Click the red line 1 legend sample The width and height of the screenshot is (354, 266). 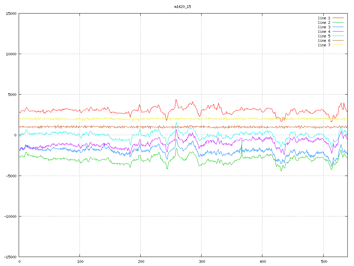pyautogui.click(x=338, y=18)
